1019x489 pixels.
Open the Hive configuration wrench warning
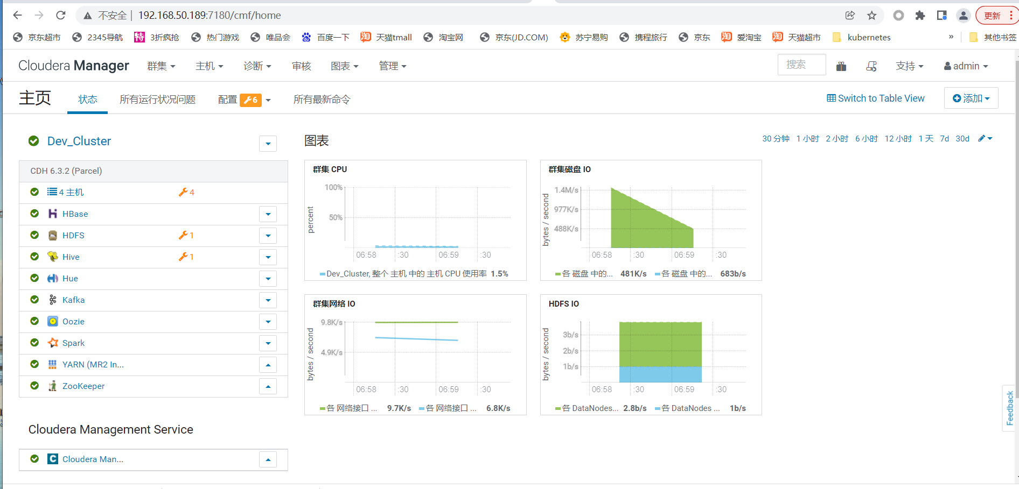pyautogui.click(x=186, y=257)
